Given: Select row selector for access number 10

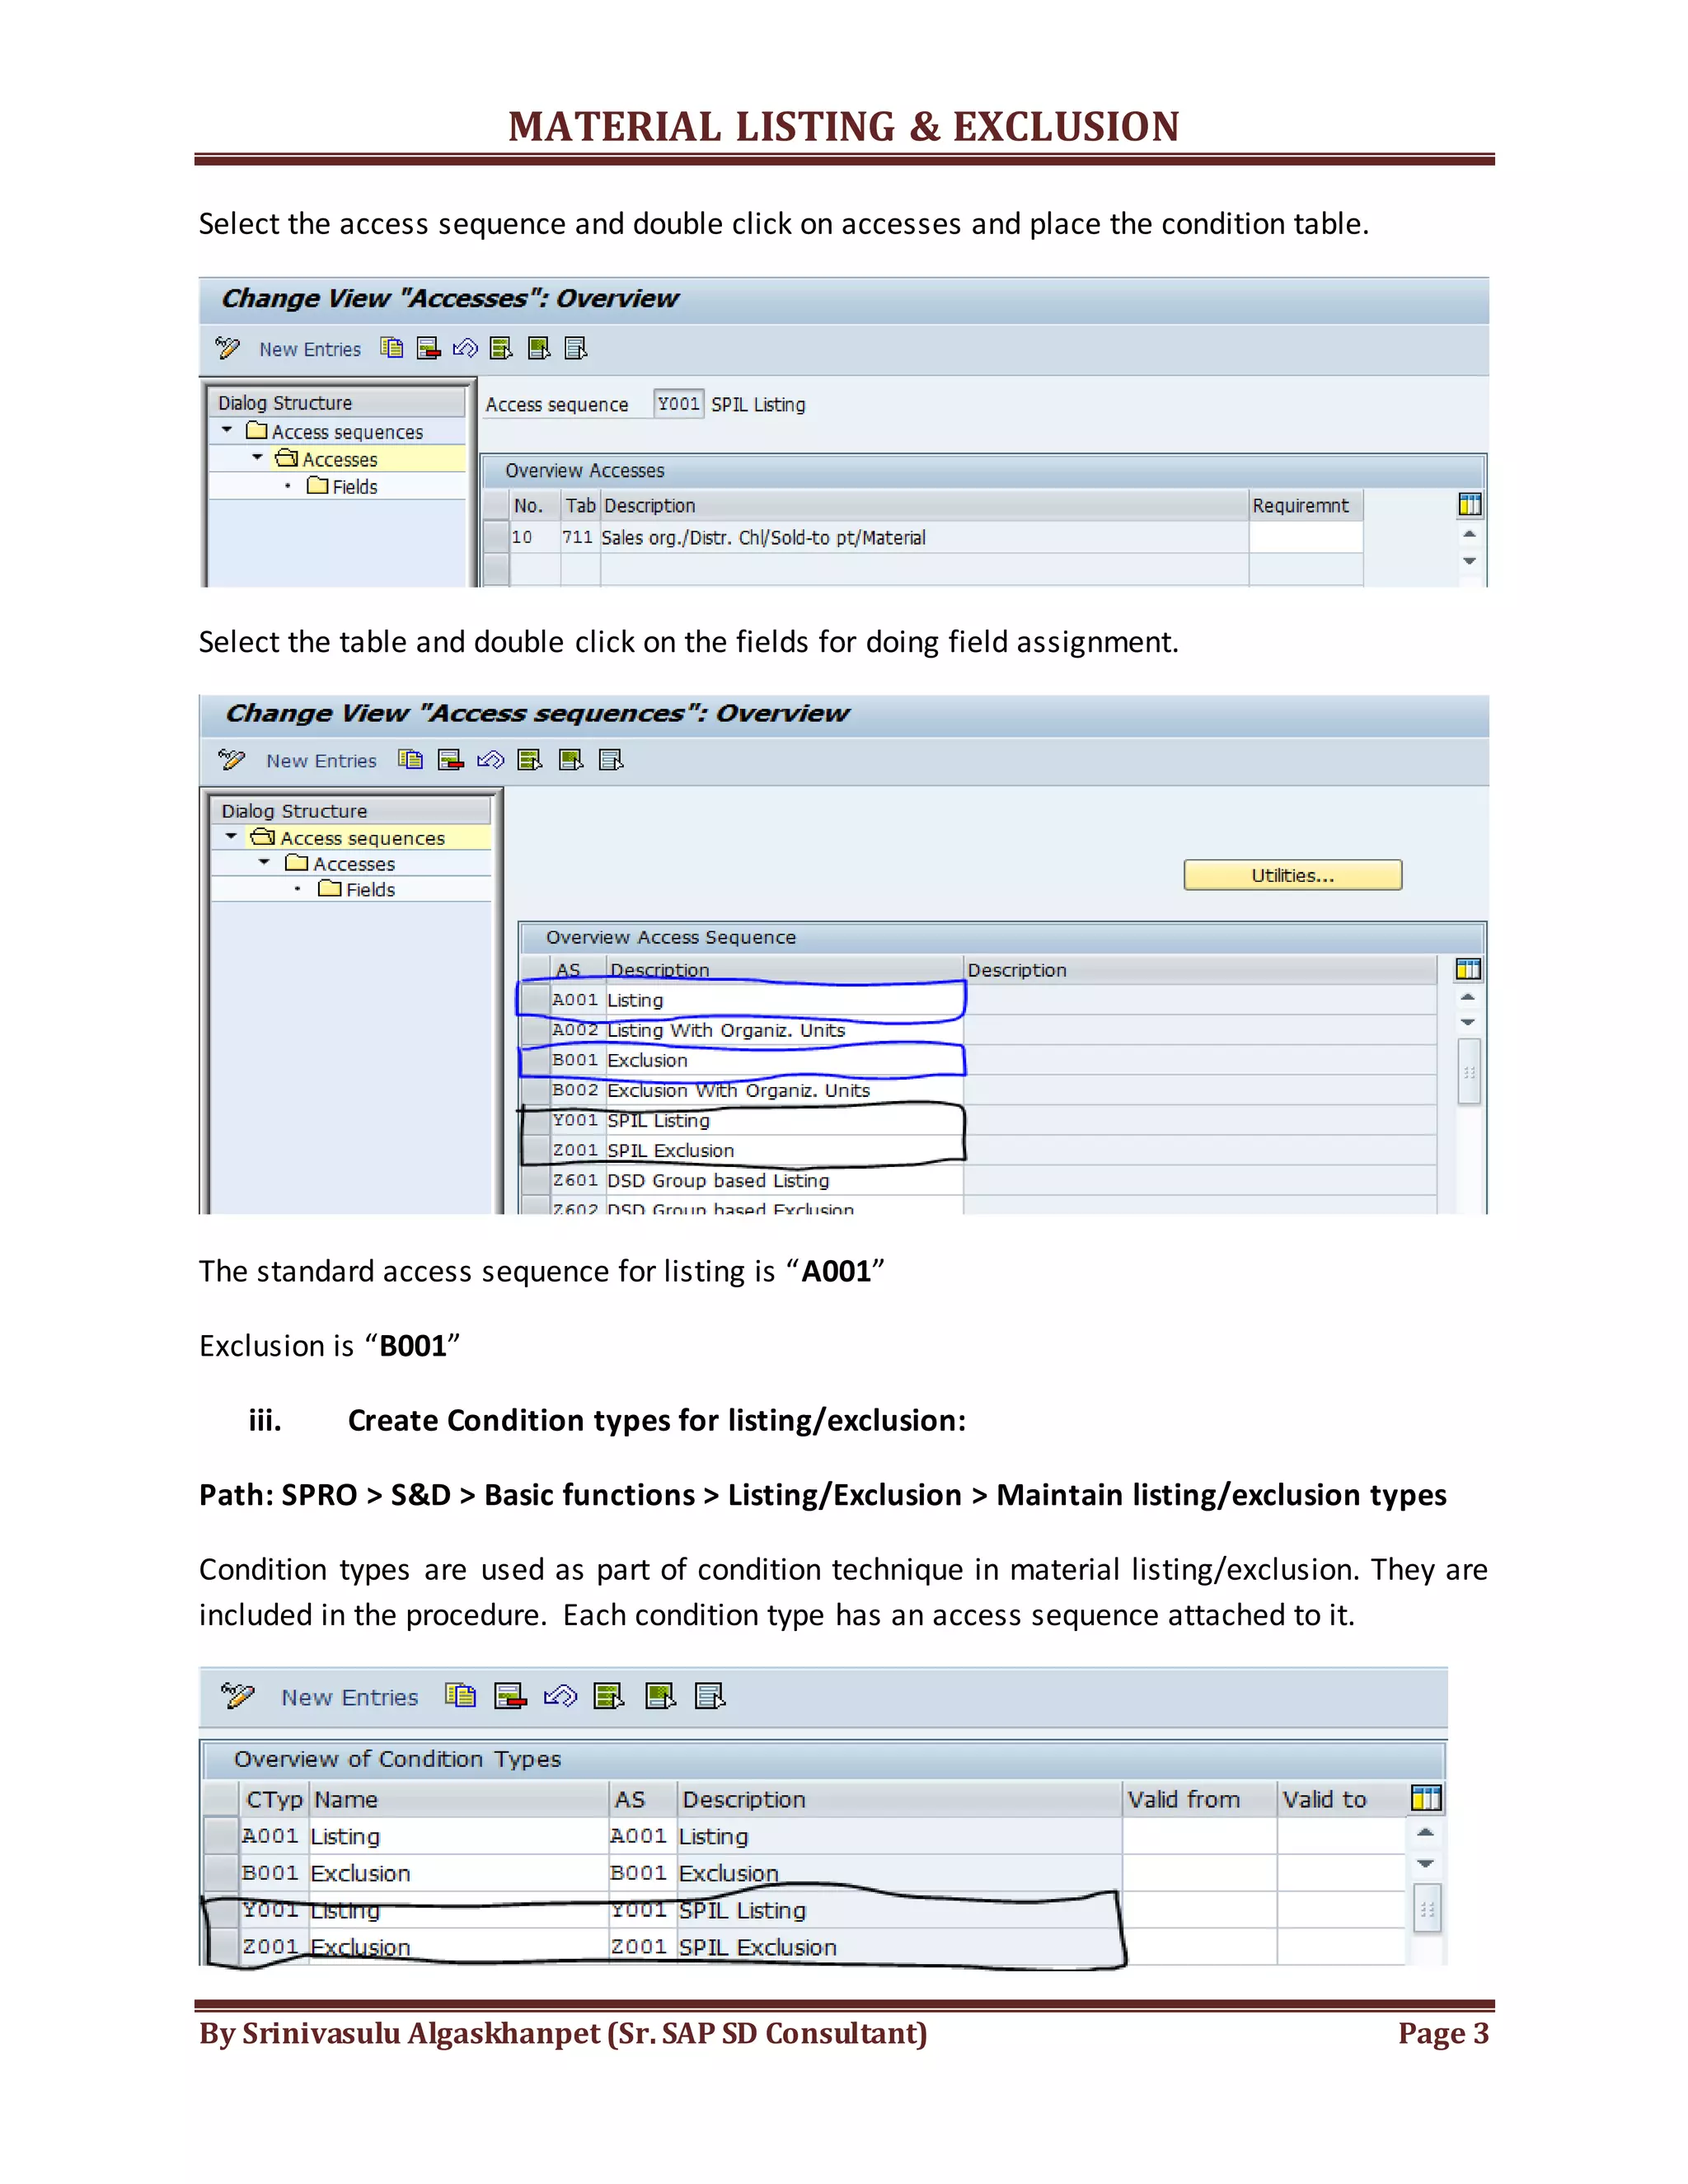Looking at the screenshot, I should (x=496, y=537).
